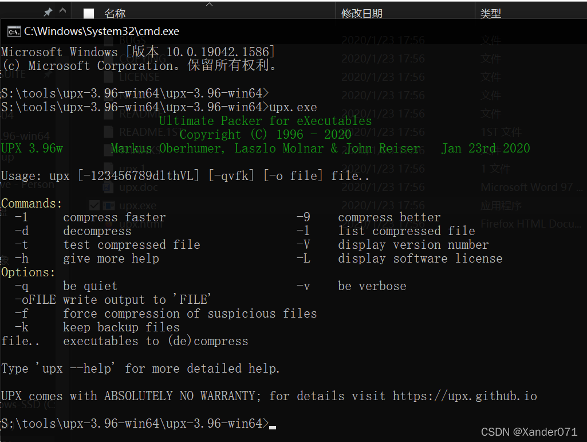Click the 'compress faster' option text
The width and height of the screenshot is (587, 442).
(x=114, y=217)
